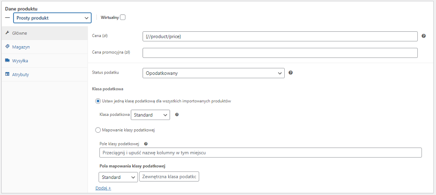The height and width of the screenshot is (195, 436).
Task: Collapse the Dane produktu section with the dash
Action: pyautogui.click(x=7, y=17)
